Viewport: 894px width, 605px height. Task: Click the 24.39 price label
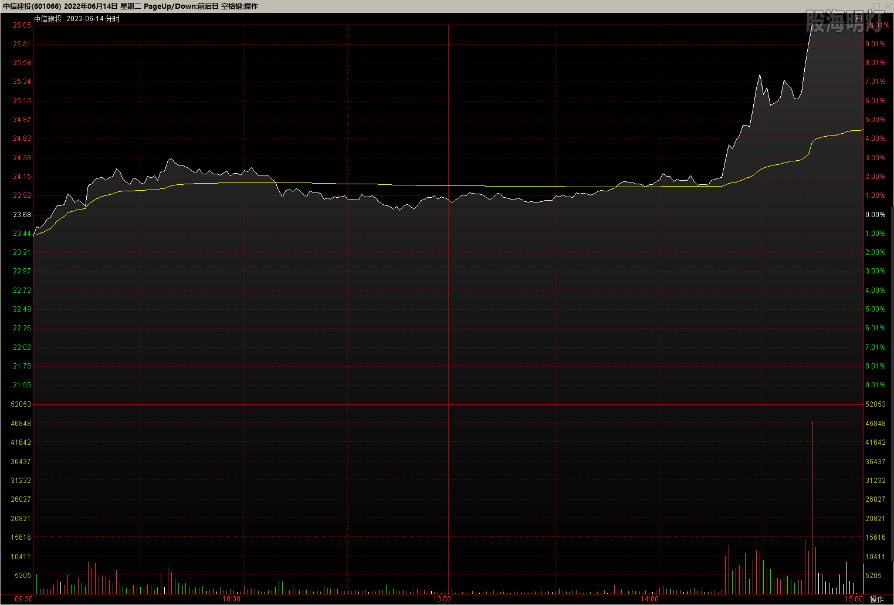[22, 158]
